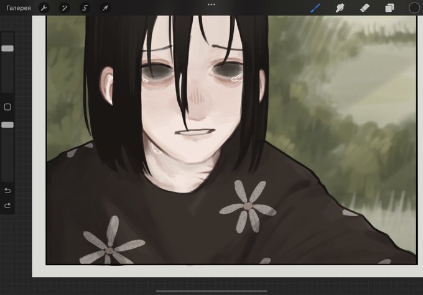Select the Smudge tool
Viewport: 423px width, 295px height.
pos(340,8)
